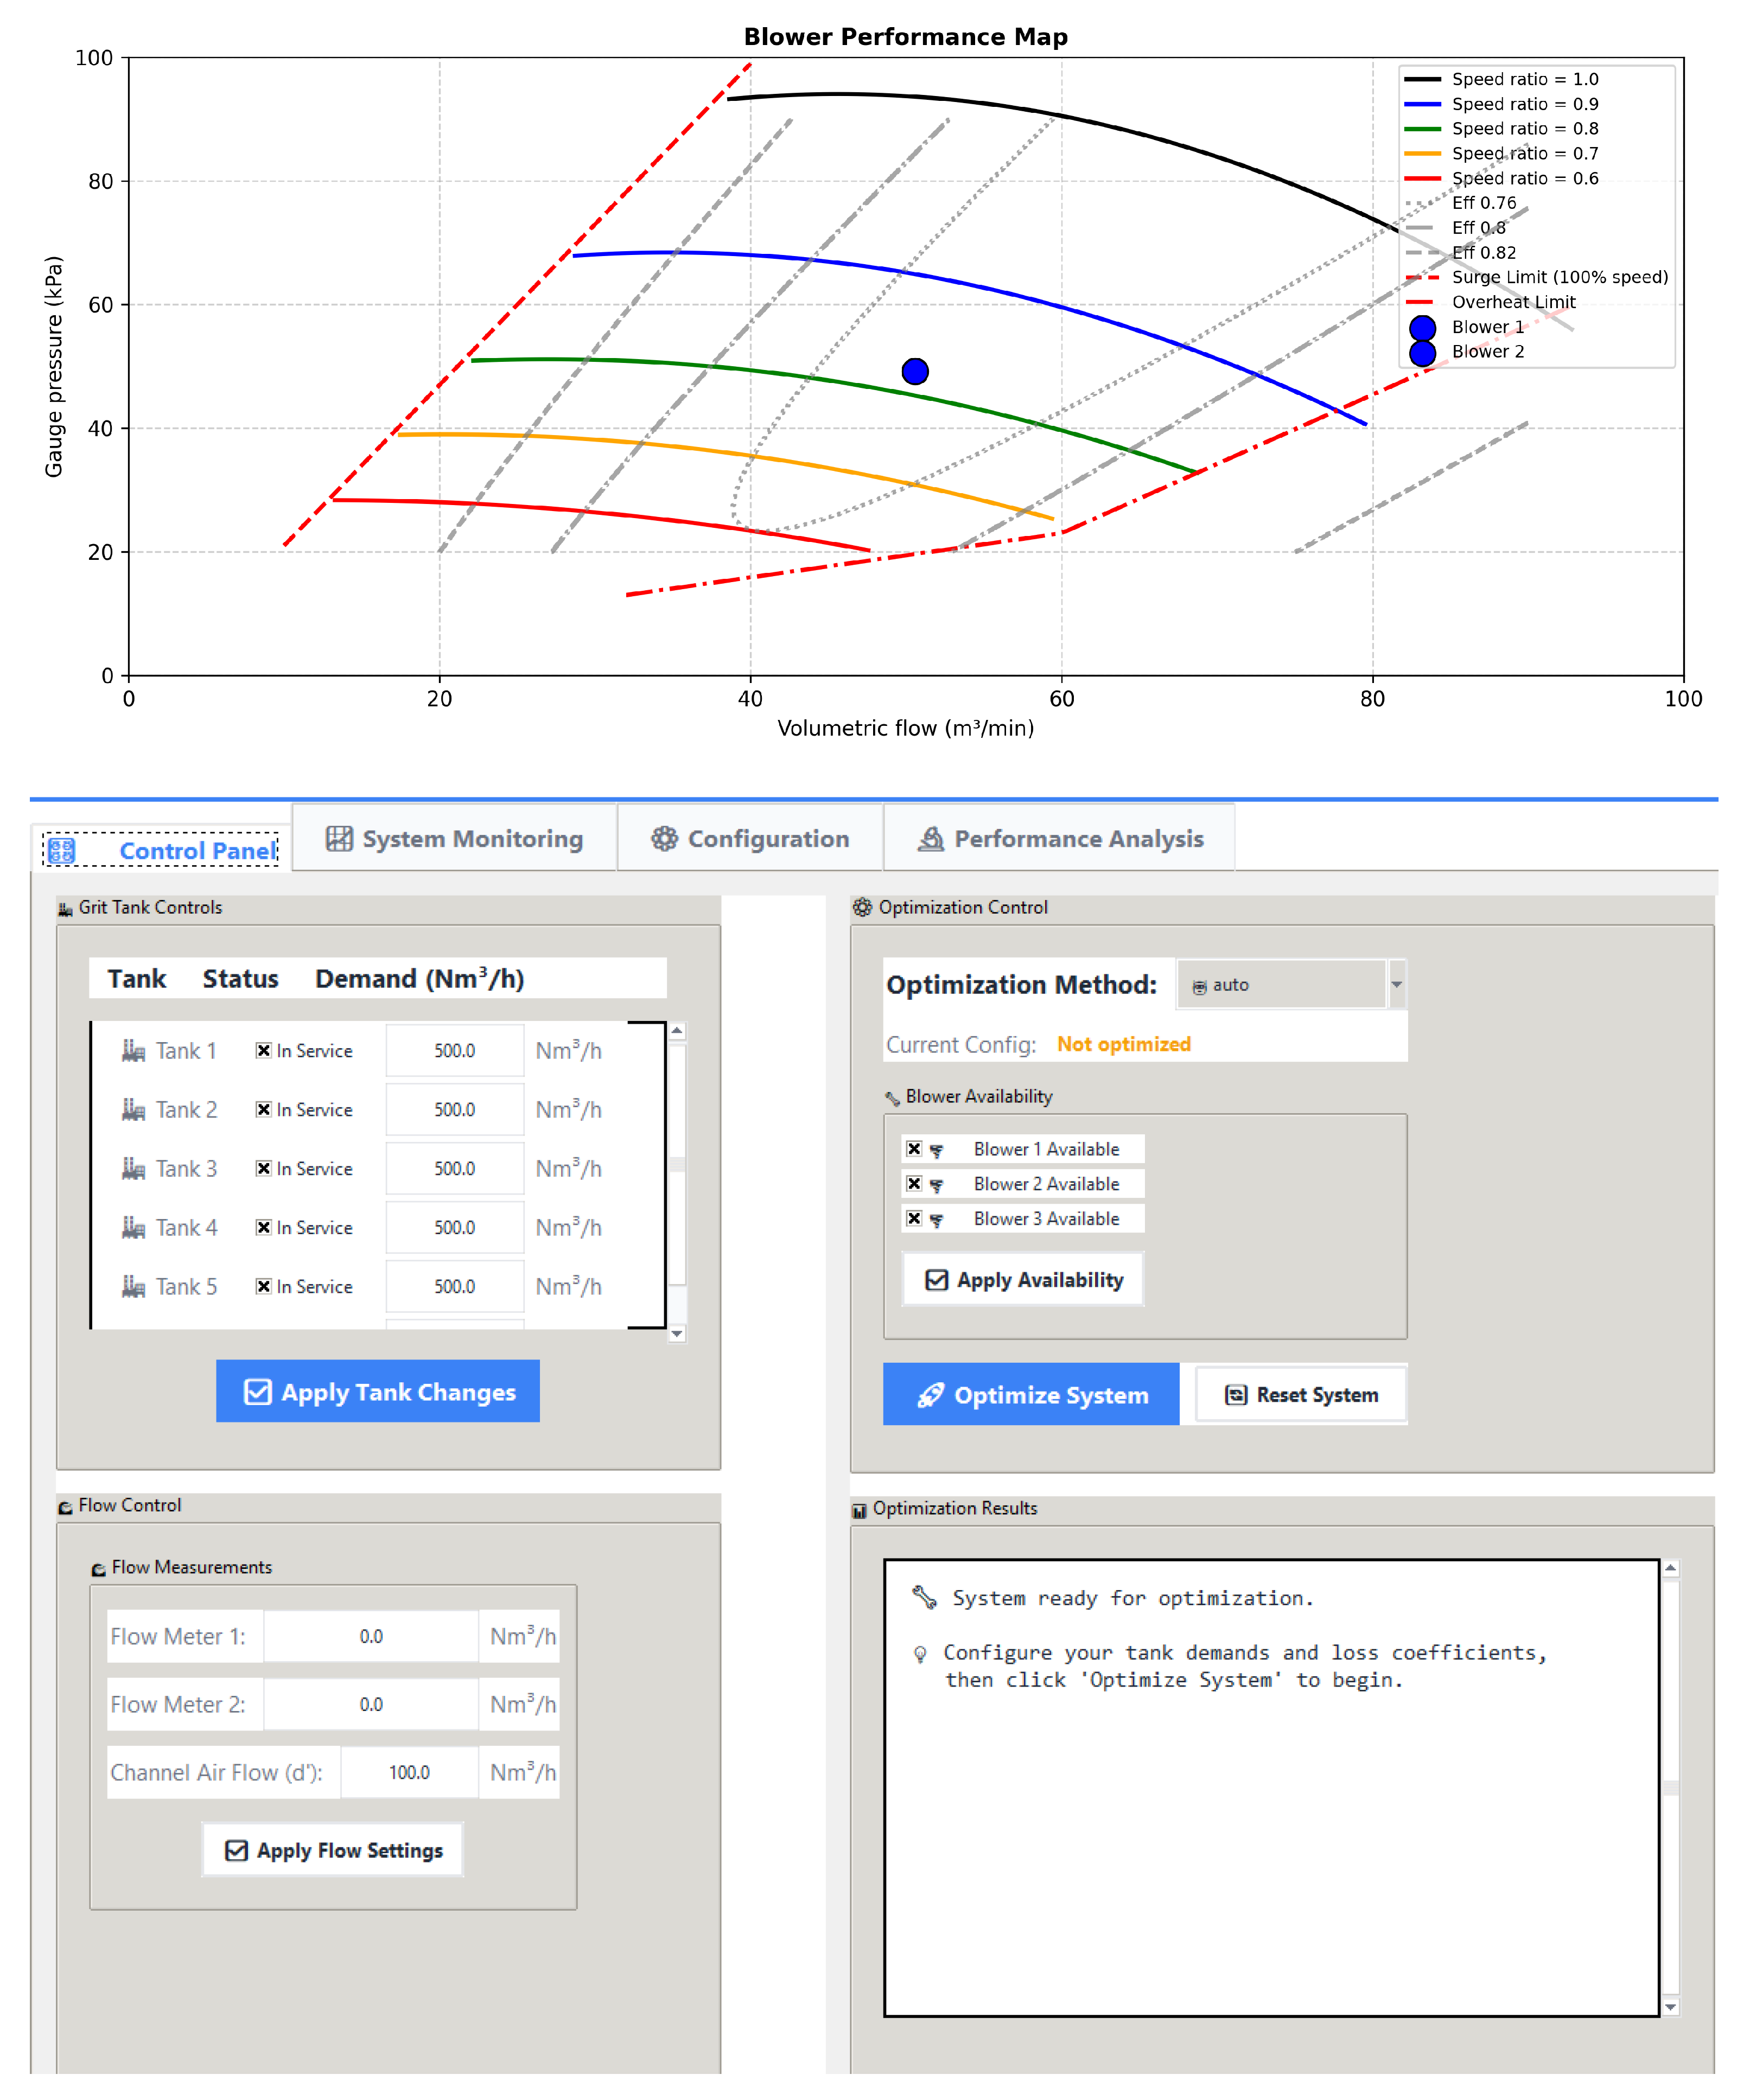
Task: Click the Channel Air Flow input field
Action: click(x=409, y=1773)
